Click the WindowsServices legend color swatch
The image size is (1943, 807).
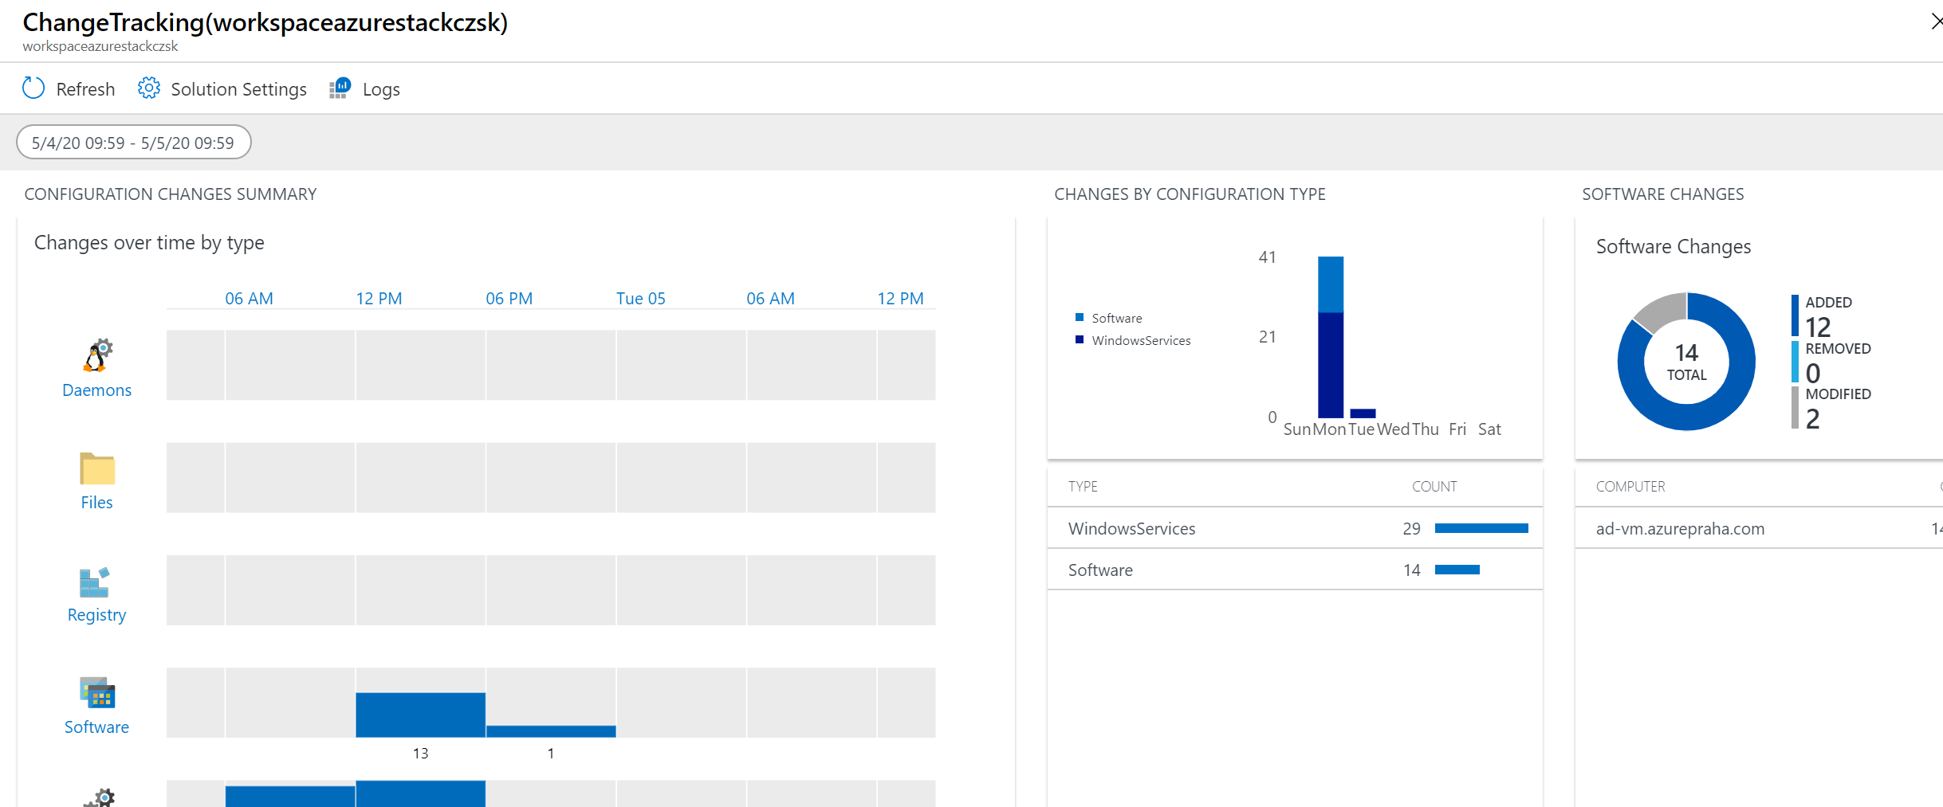[x=1080, y=340]
